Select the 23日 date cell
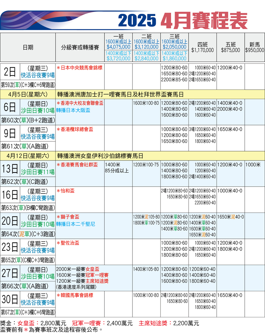The height and width of the screenshot is (333, 265). coord(10,247)
